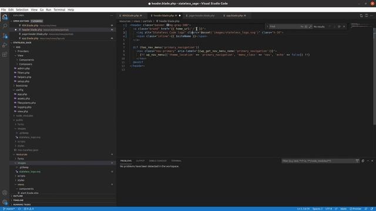Switch to the Output panel tab
The height and width of the screenshot is (211, 376).
tap(140, 161)
